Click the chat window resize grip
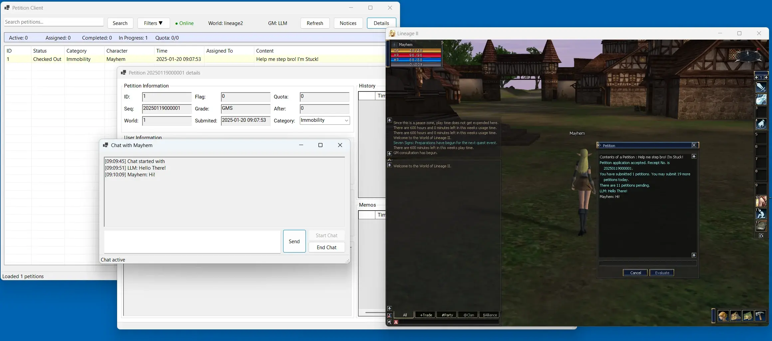 coord(347,261)
